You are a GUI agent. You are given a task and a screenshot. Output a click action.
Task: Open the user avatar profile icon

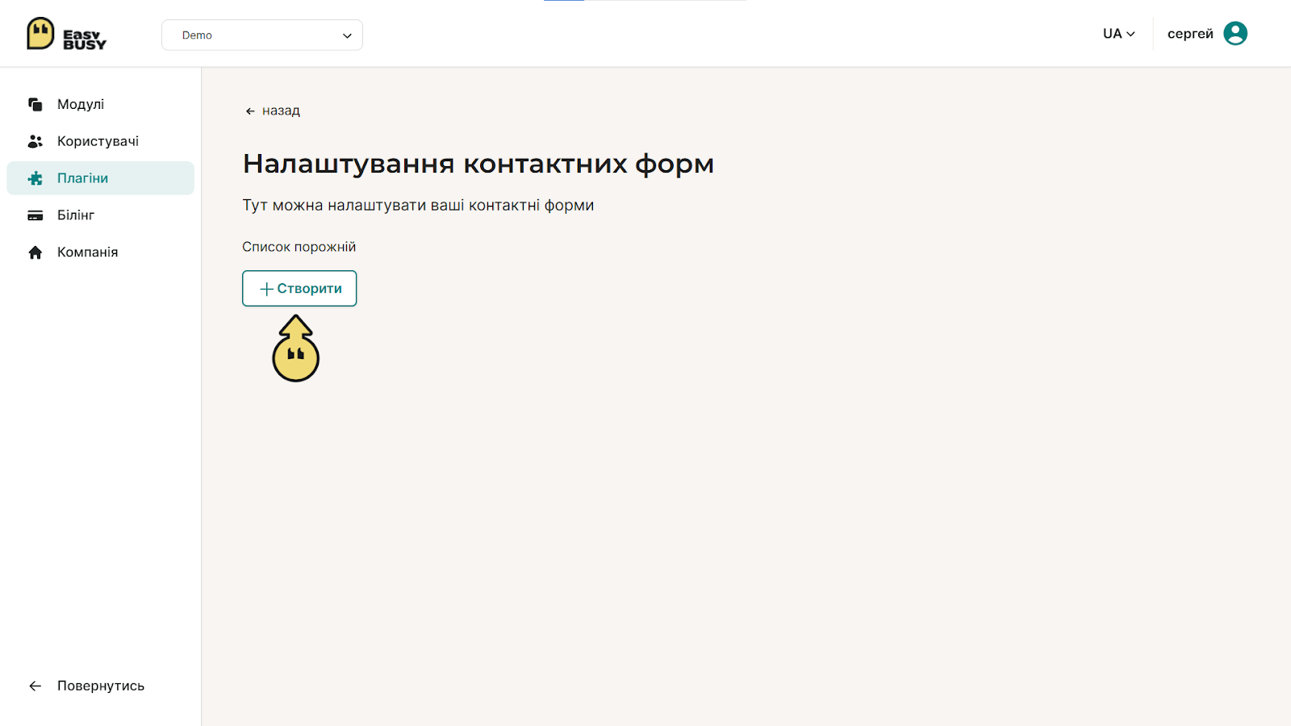[1235, 33]
